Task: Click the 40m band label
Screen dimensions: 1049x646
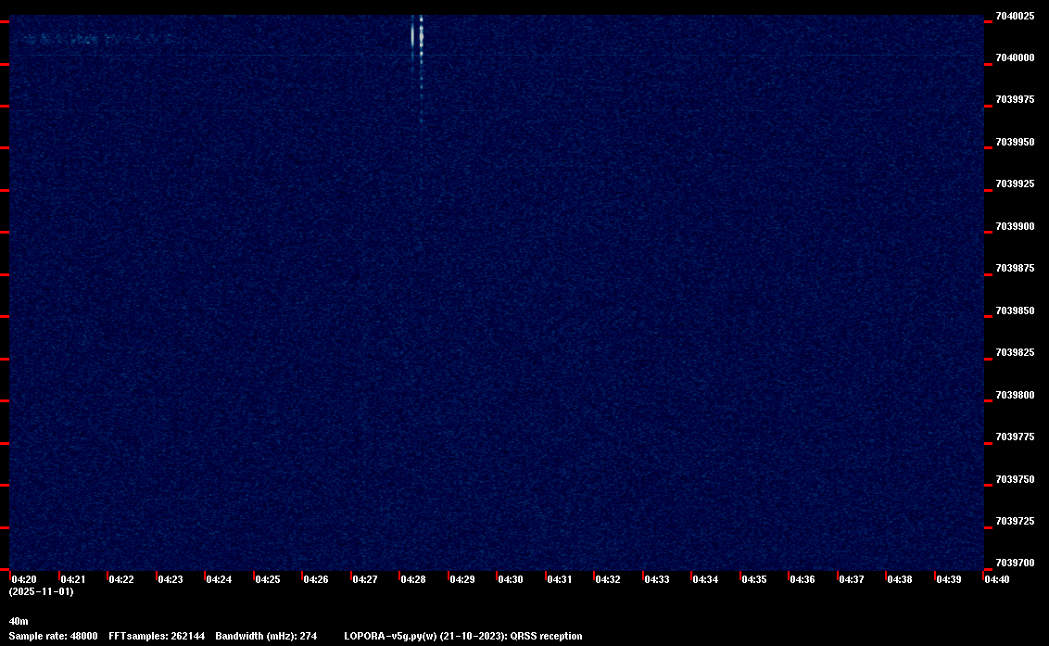Action: point(19,621)
